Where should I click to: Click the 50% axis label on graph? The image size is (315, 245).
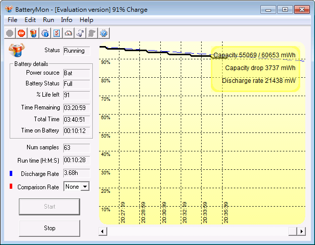tap(106, 136)
